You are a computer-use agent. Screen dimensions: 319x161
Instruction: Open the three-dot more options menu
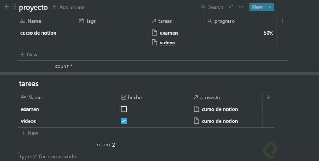(x=241, y=7)
